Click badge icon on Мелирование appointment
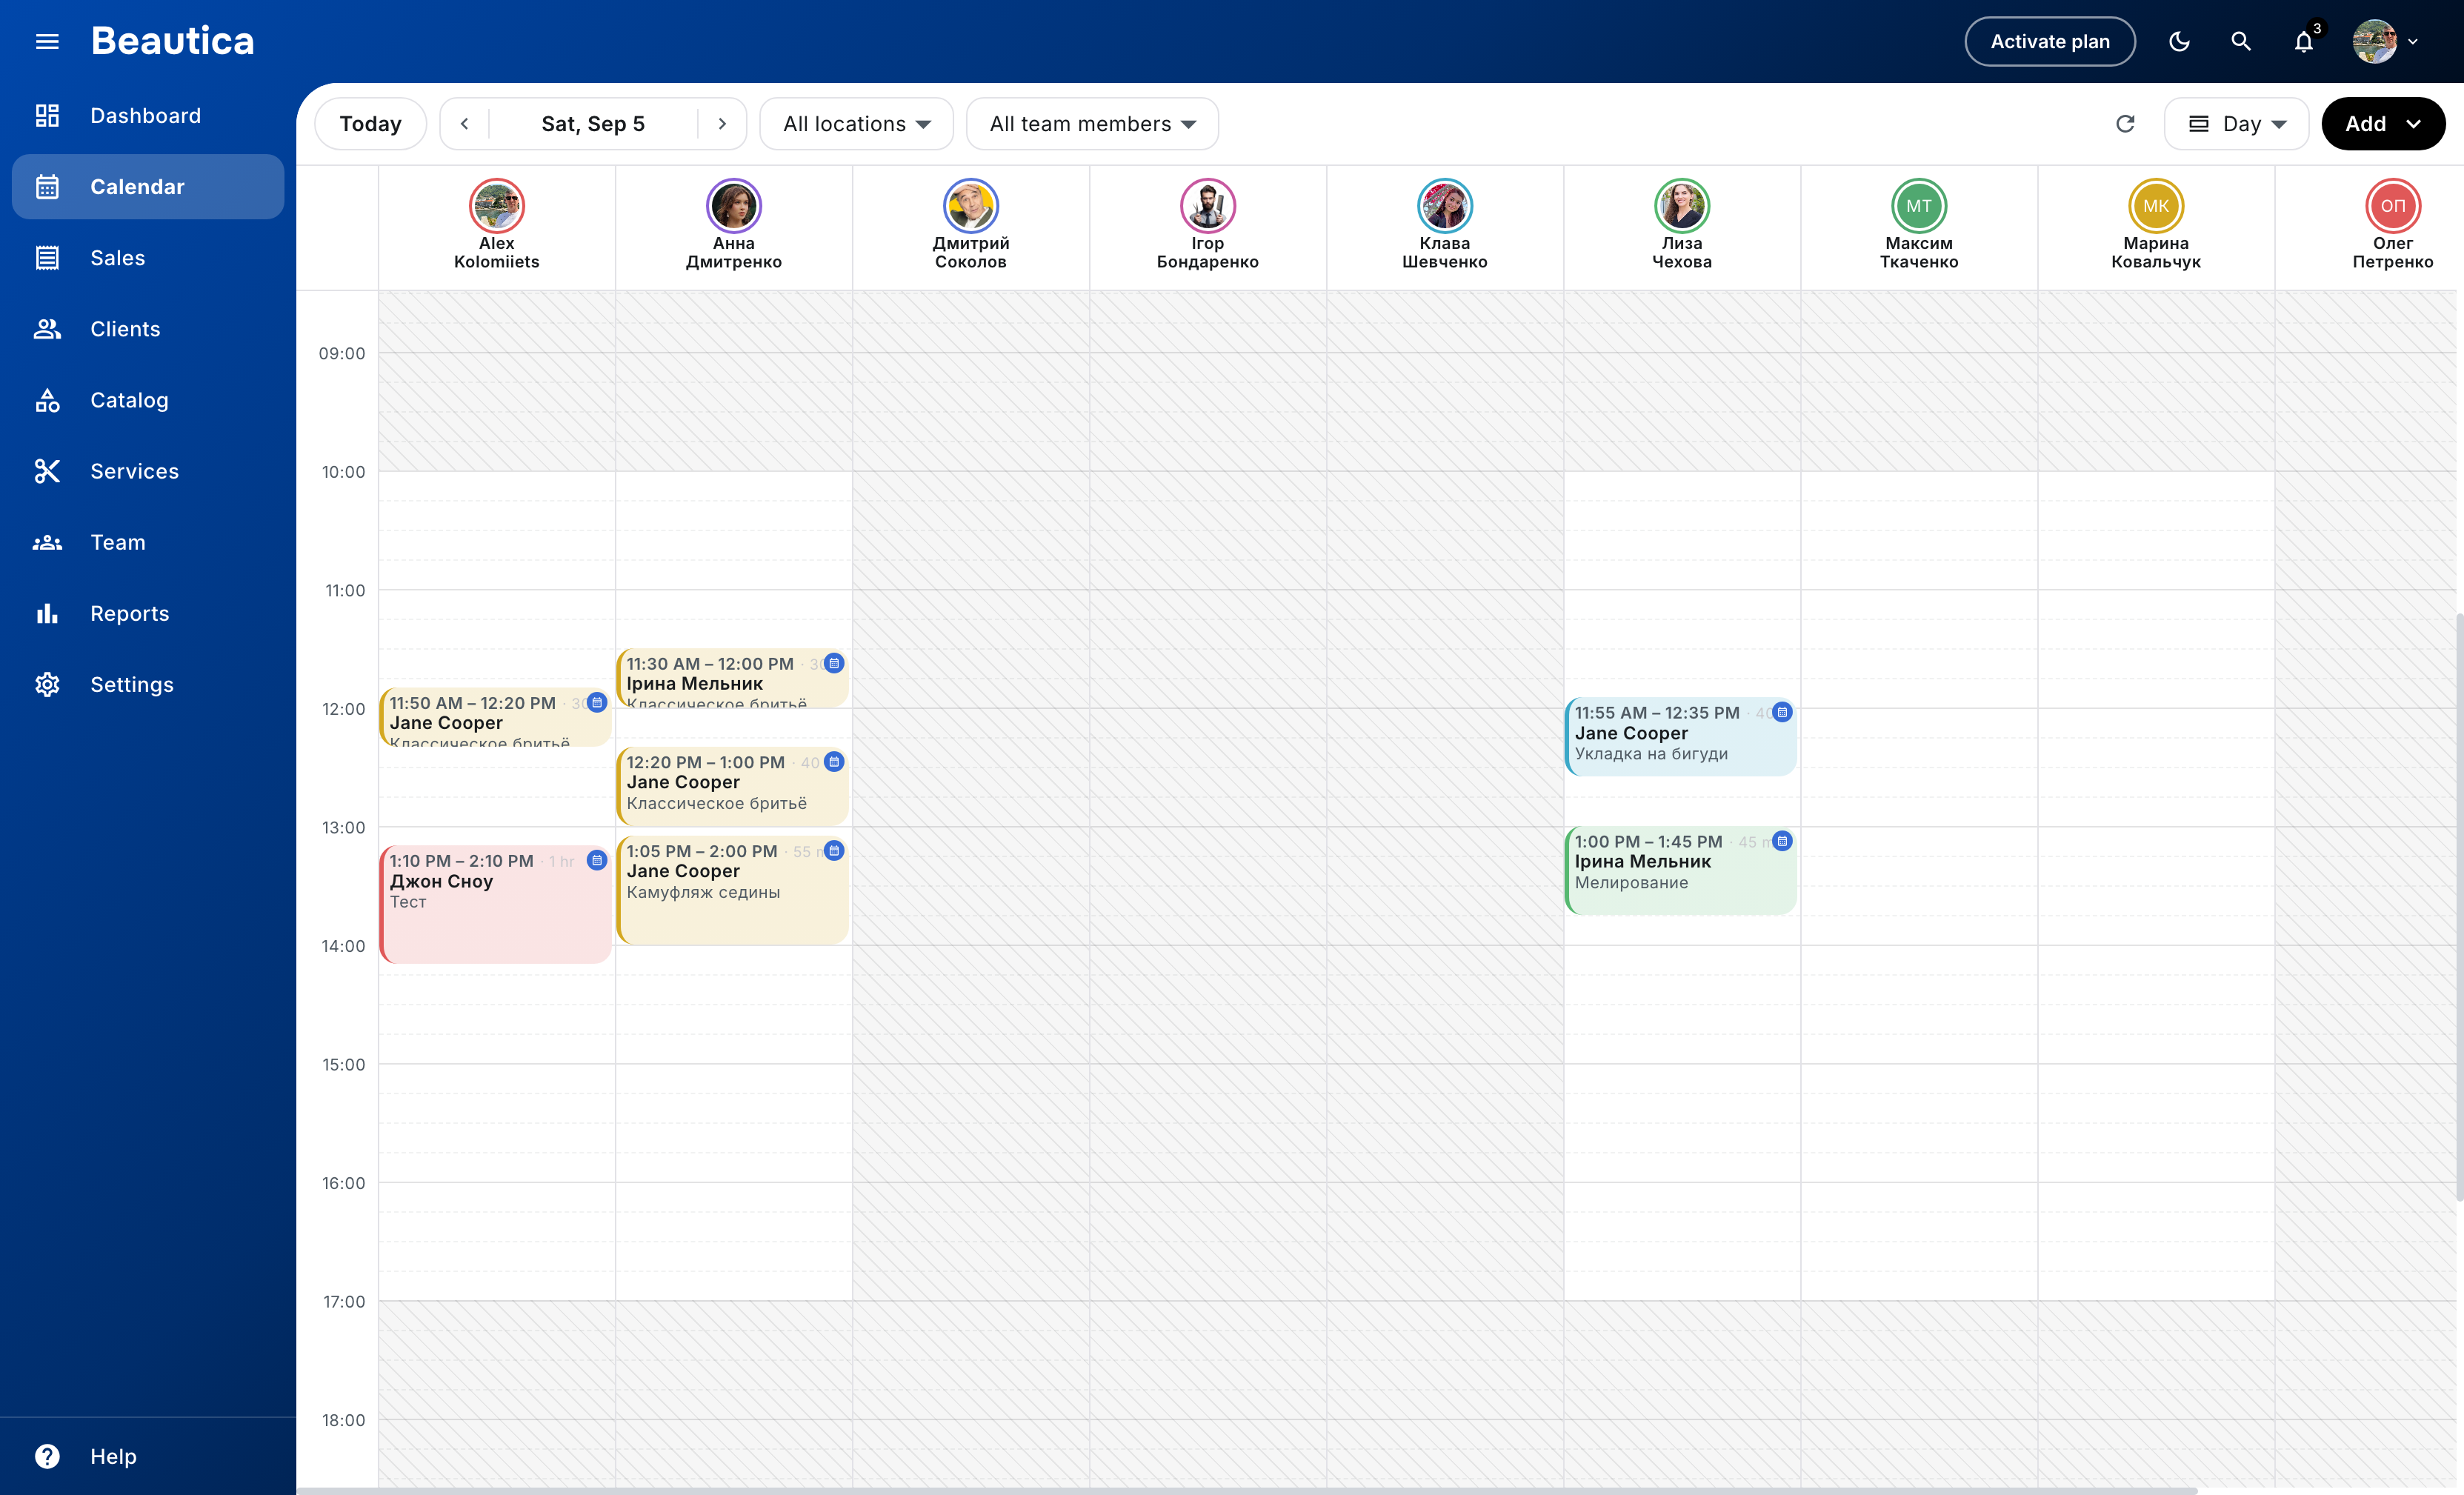The height and width of the screenshot is (1495, 2464). tap(1782, 841)
